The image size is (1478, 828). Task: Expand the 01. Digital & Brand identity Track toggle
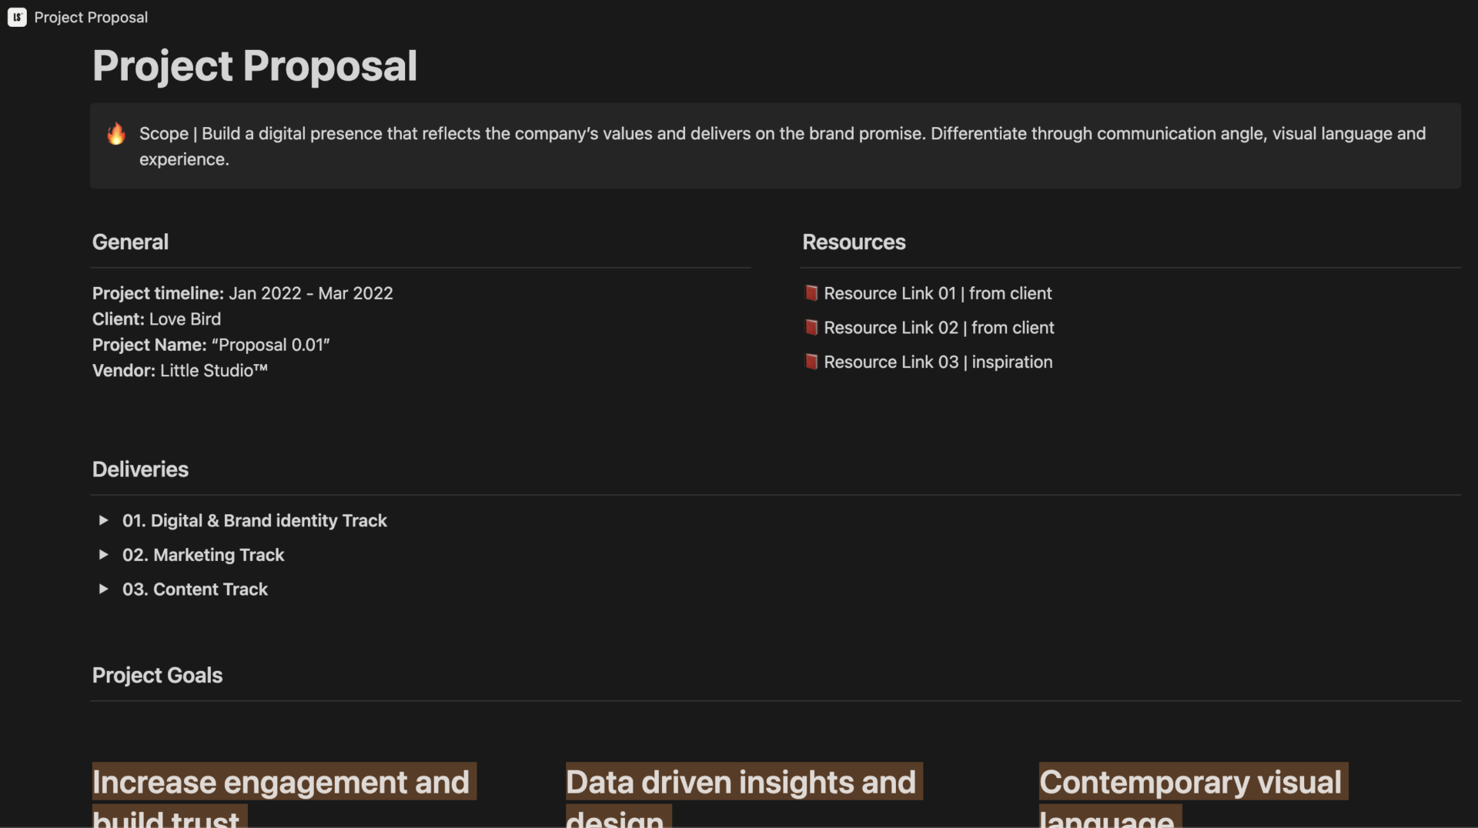104,520
